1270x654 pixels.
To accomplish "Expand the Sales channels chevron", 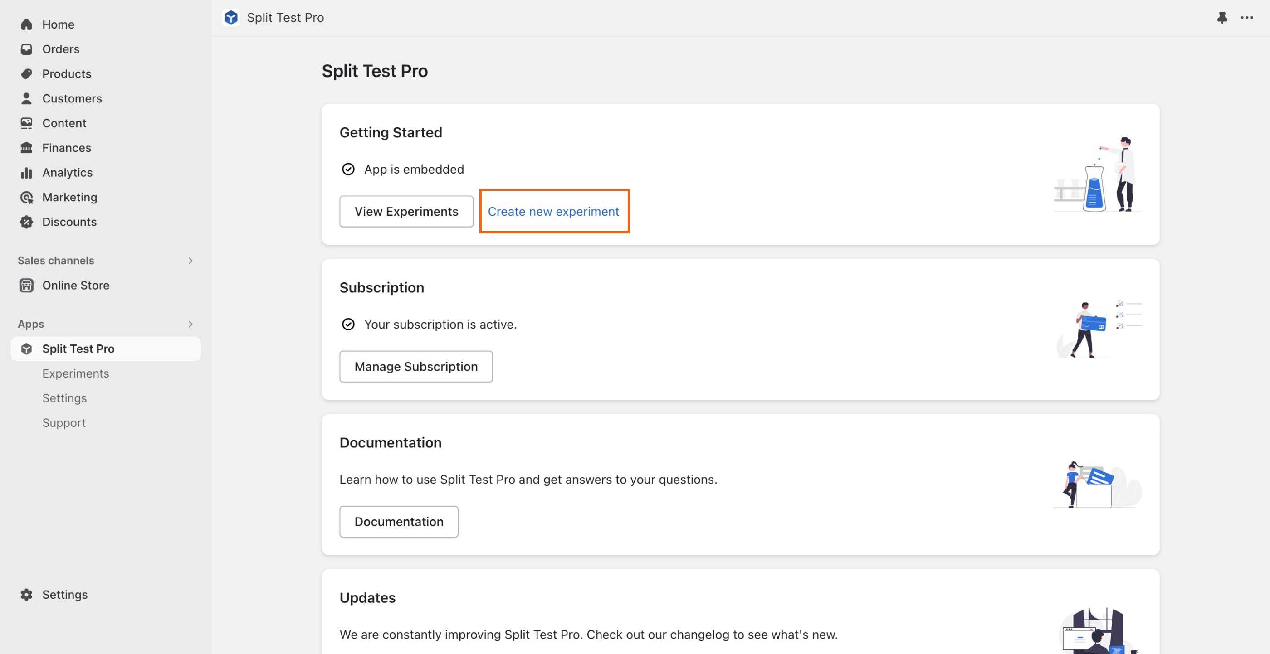I will point(190,261).
